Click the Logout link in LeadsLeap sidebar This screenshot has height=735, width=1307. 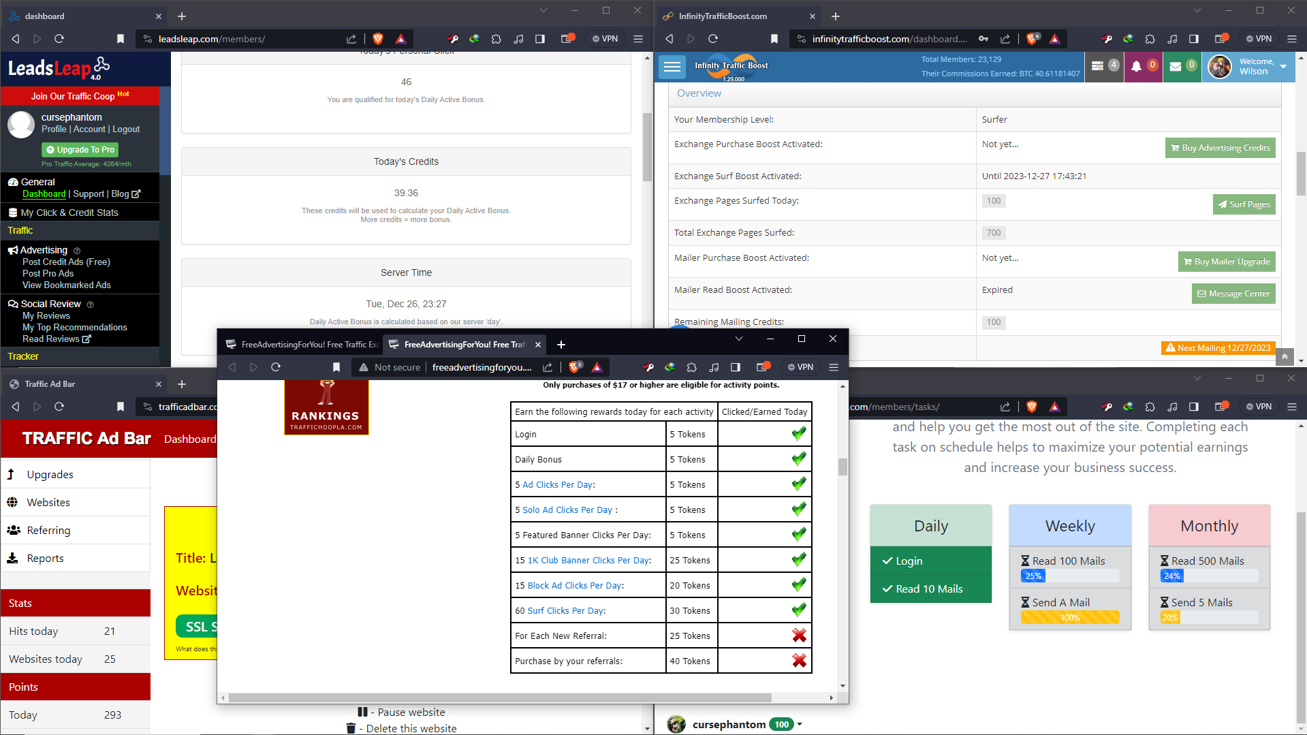(126, 129)
